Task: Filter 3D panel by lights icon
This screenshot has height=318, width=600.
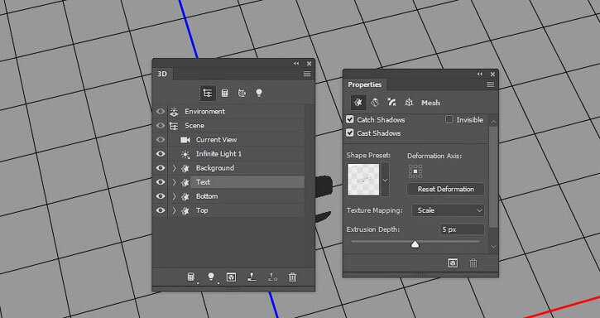Action: [x=259, y=93]
